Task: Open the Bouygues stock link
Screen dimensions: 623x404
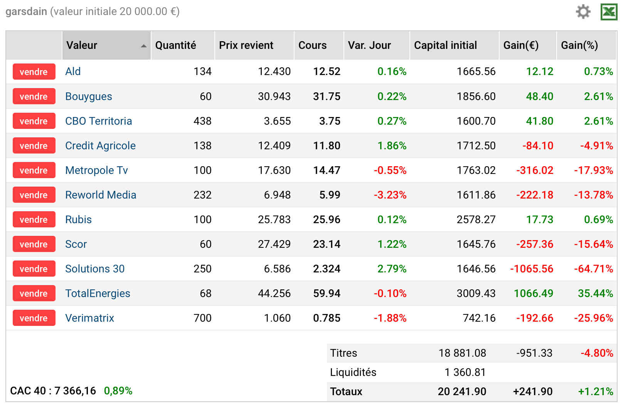Action: pyautogui.click(x=89, y=96)
